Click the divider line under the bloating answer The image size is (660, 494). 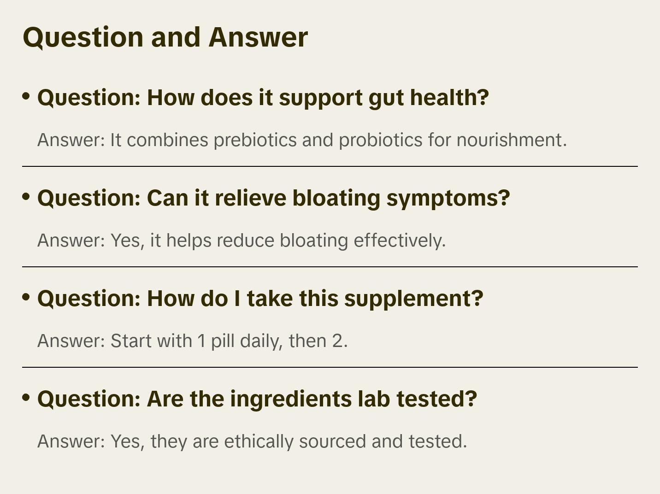click(330, 267)
